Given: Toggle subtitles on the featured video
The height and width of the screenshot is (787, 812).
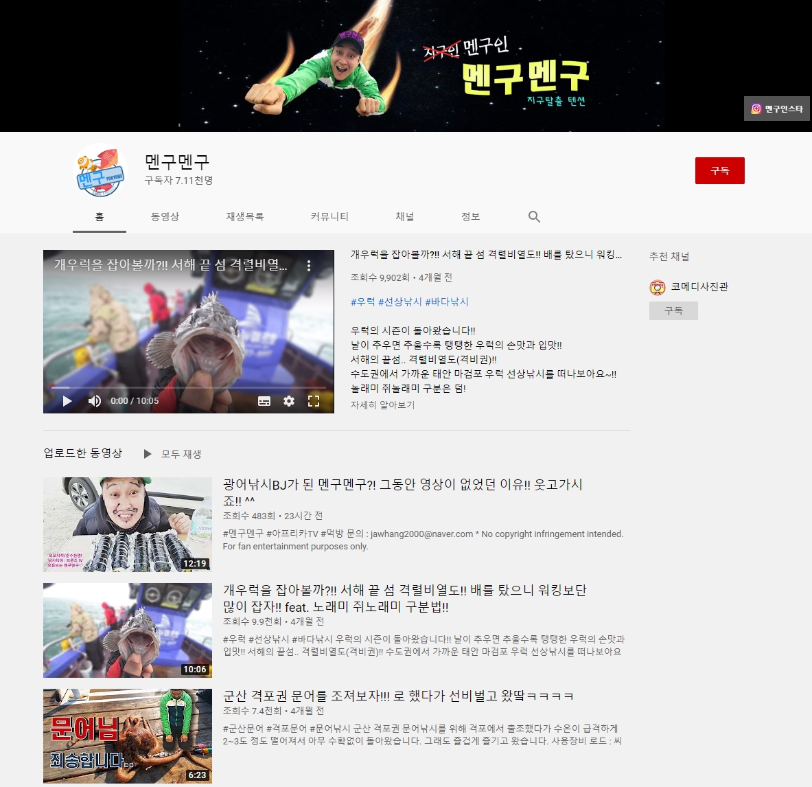Looking at the screenshot, I should coord(264,401).
